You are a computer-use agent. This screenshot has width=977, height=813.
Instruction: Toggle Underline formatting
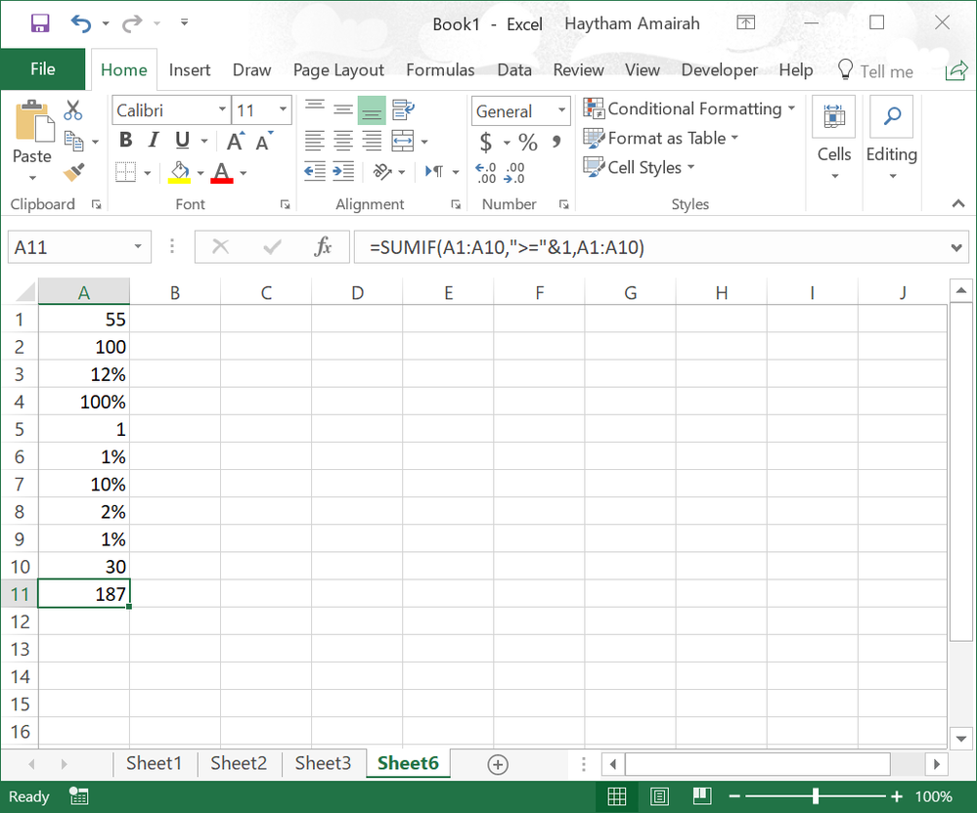(x=182, y=140)
